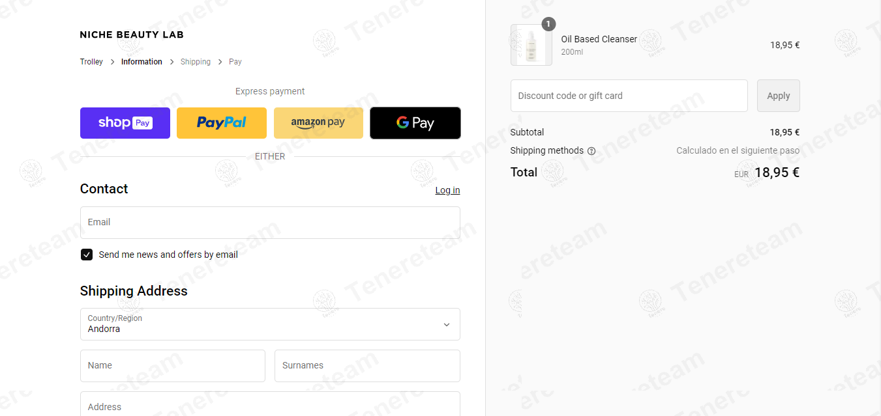881x416 pixels.
Task: Go back to Trolley breadcrumb
Action: coord(91,62)
